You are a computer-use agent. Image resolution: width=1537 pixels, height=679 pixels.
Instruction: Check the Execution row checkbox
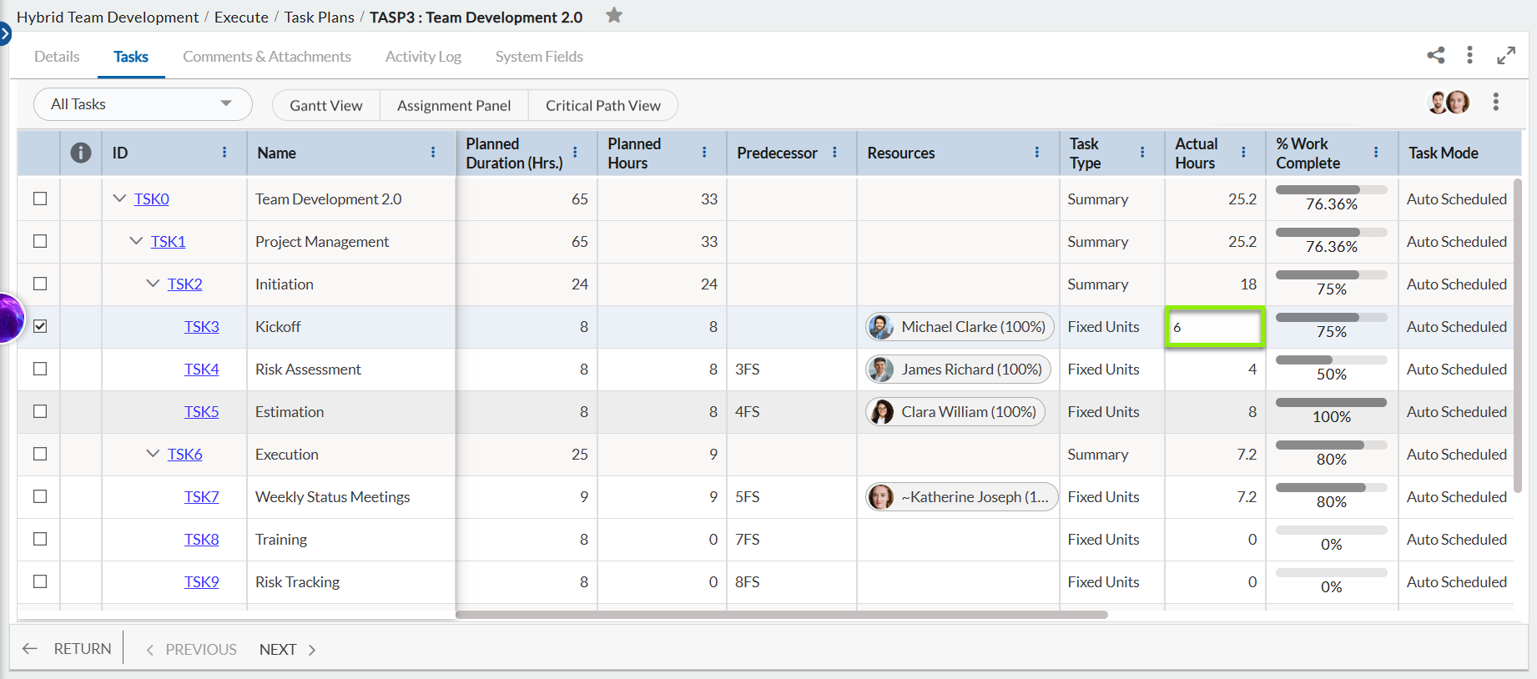[x=40, y=454]
